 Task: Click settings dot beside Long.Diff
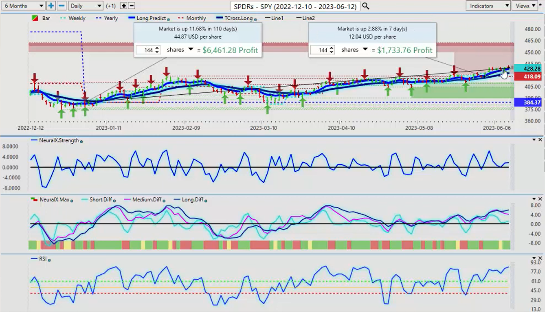pyautogui.click(x=206, y=200)
